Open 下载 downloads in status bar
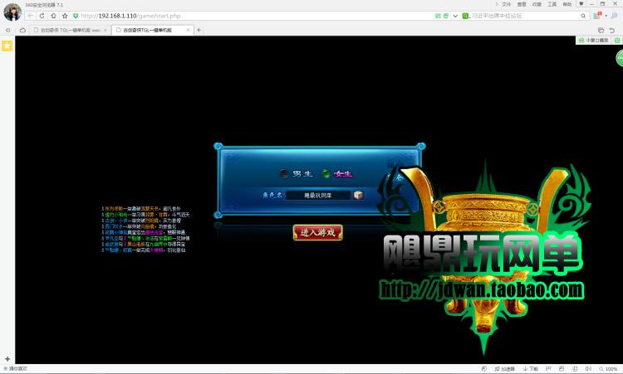Image resolution: width=623 pixels, height=374 pixels. 532,369
